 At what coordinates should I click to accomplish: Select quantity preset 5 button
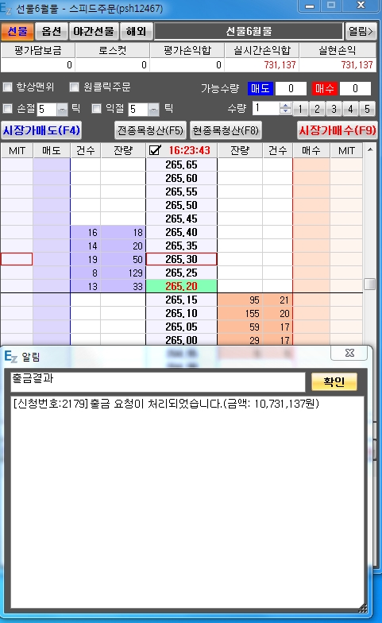coord(367,108)
